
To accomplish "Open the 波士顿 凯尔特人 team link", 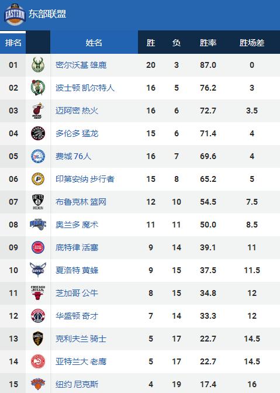I will (x=85, y=88).
